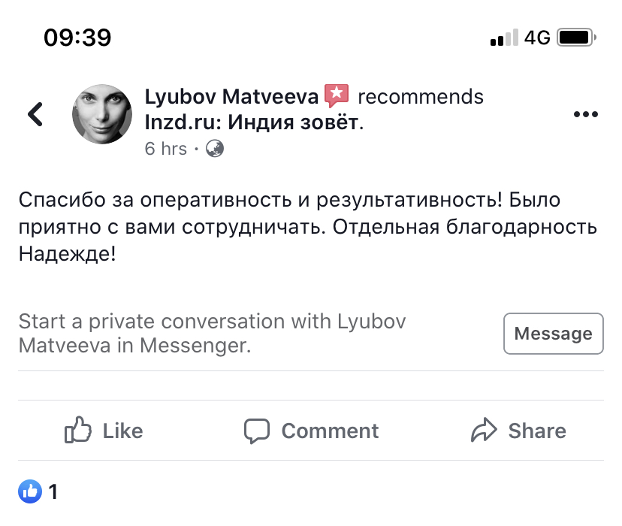Screen dimensions: 622x526
Task: Tap the battery indicator in status bar
Action: tap(578, 37)
